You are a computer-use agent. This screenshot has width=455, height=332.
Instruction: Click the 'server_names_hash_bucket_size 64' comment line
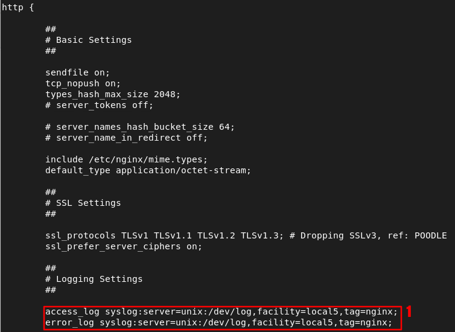[x=140, y=127]
